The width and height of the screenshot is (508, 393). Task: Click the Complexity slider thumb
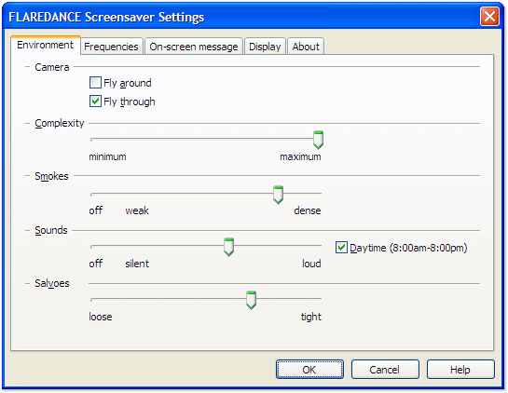(318, 140)
